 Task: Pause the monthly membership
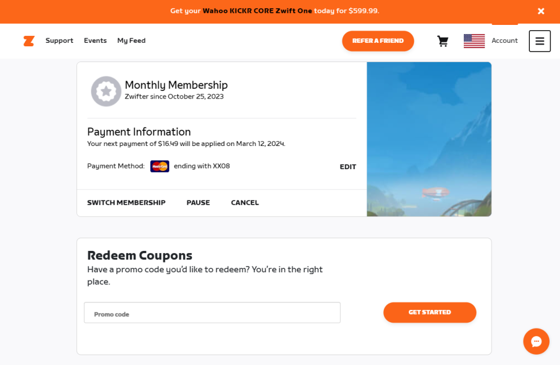tap(198, 203)
